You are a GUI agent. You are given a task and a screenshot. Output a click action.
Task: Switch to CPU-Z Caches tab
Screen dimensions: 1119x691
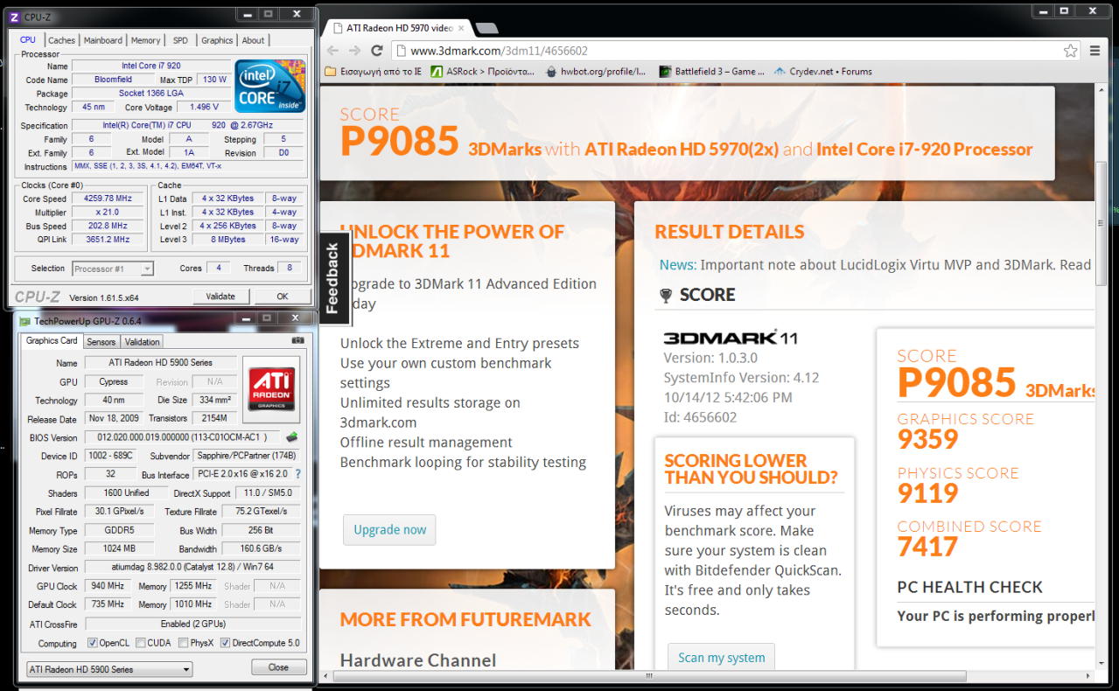(x=61, y=40)
